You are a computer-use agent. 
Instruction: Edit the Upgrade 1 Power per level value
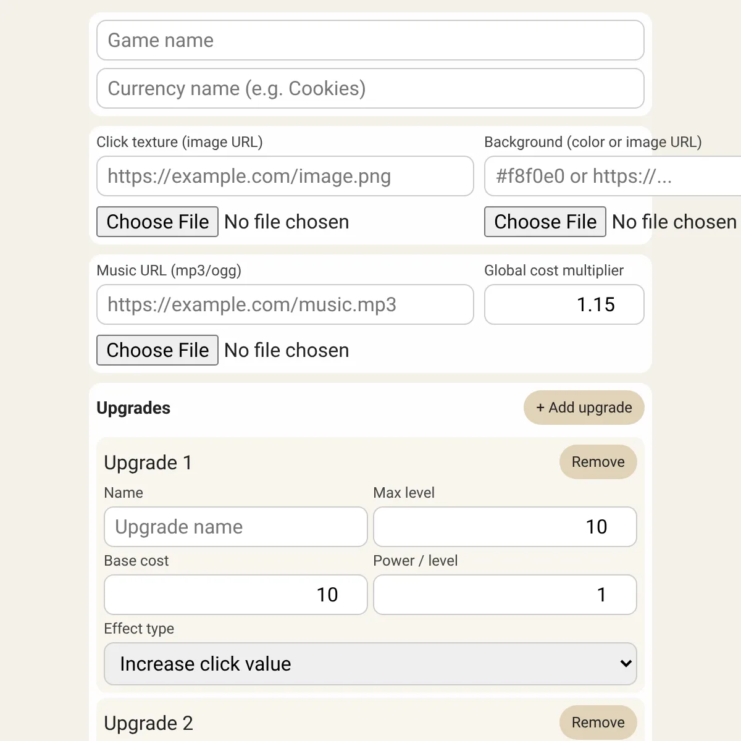(x=505, y=595)
